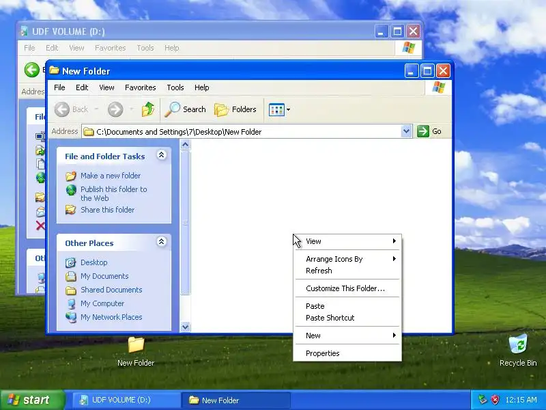Open the View menu in New Folder window
The width and height of the screenshot is (546, 410).
pyautogui.click(x=106, y=87)
